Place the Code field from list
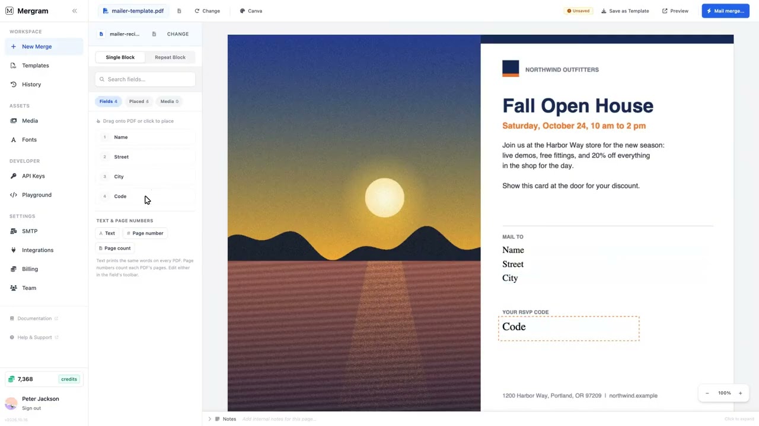This screenshot has height=426, width=759. pyautogui.click(x=145, y=196)
